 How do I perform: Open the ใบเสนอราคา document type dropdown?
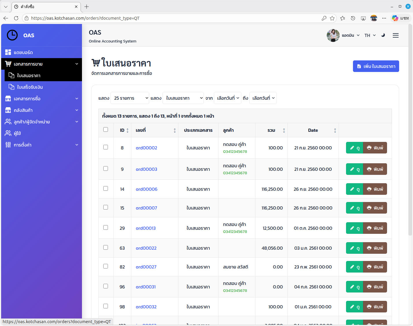(x=183, y=98)
